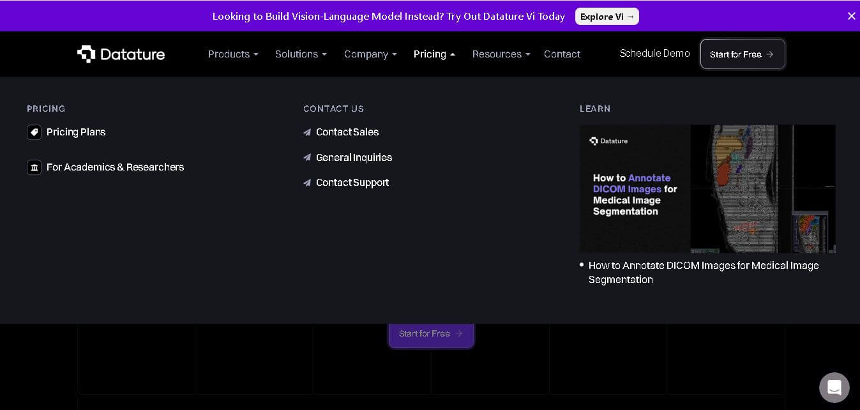Click the Datature logo in the navbar
The image size is (860, 410).
click(121, 54)
